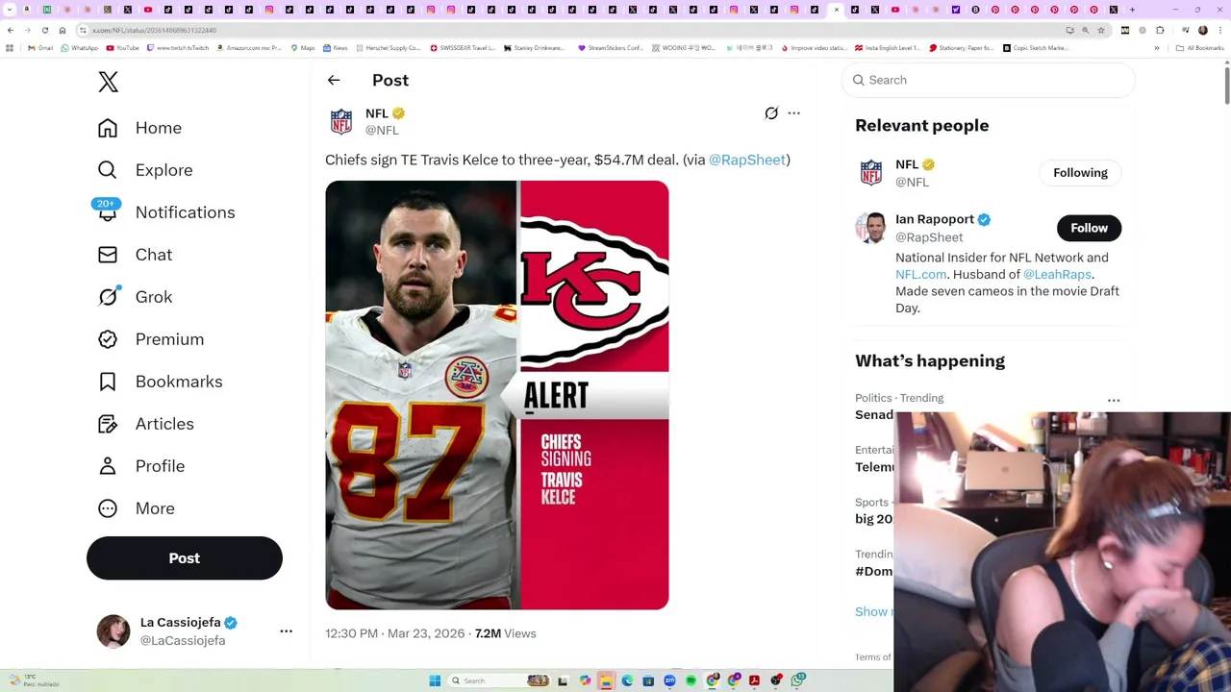Expand the More options menu
1231x692 pixels.
point(136,508)
